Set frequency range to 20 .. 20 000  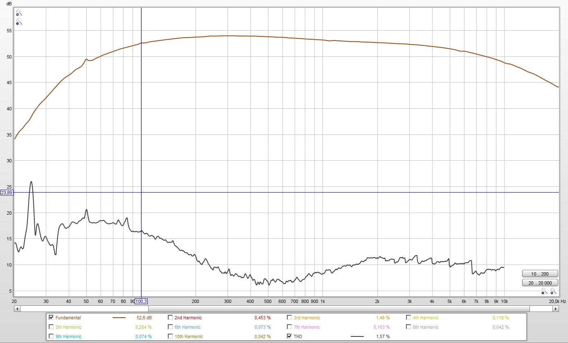(540, 283)
